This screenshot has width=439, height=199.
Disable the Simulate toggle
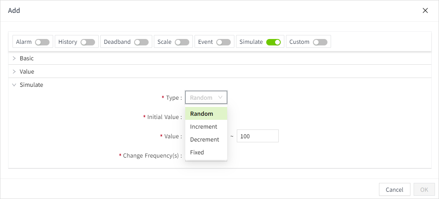[273, 42]
